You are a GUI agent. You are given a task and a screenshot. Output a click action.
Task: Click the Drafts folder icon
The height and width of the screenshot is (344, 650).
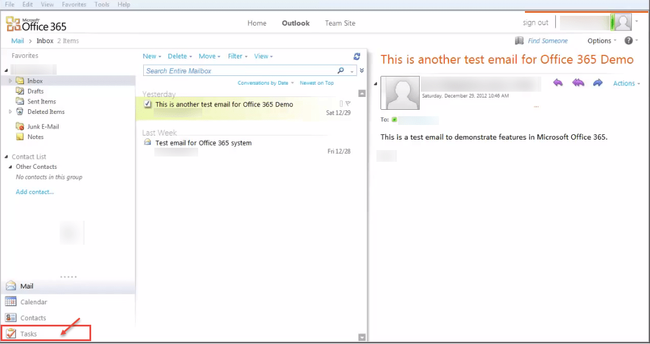[19, 91]
